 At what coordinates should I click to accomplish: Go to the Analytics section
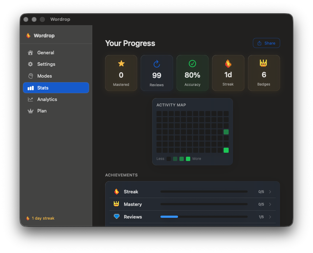[x=56, y=99]
